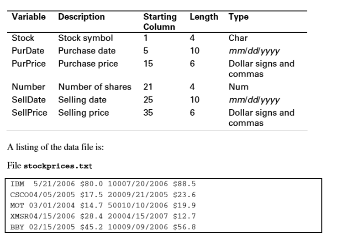Click the Number of shares description
Viewport: 337px width, 240px height.
tap(95, 87)
